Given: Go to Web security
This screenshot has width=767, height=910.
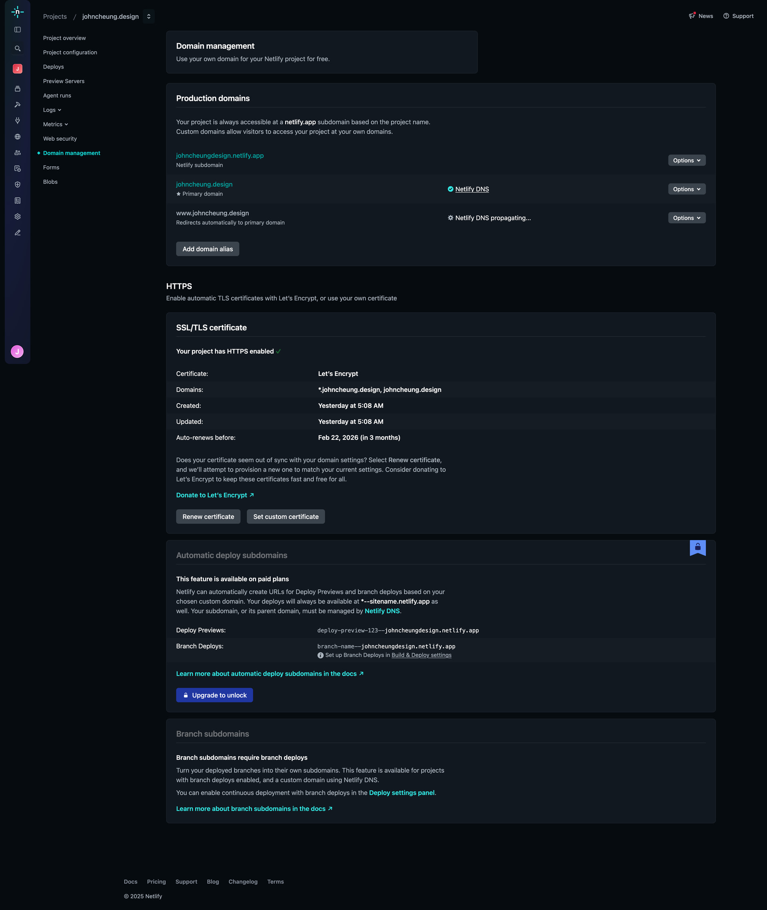Looking at the screenshot, I should tap(60, 139).
